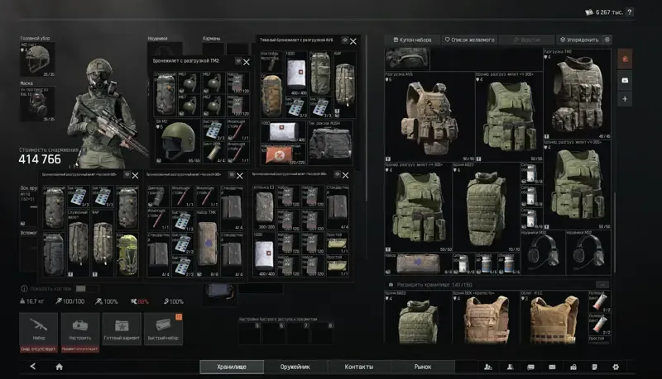Close the rightmost Часовой-305 vest panel
The height and width of the screenshot is (379, 662).
tap(345, 175)
